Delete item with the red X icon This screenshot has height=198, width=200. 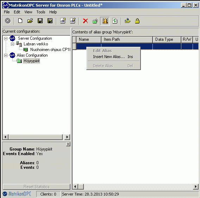tap(85, 21)
